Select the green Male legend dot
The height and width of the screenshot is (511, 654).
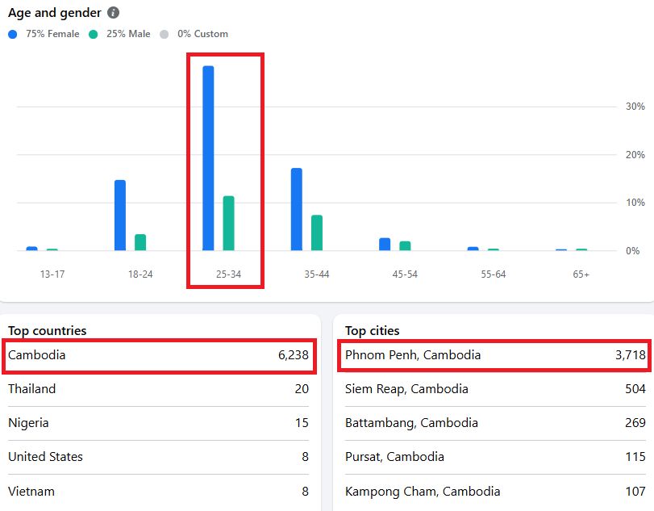tap(94, 34)
